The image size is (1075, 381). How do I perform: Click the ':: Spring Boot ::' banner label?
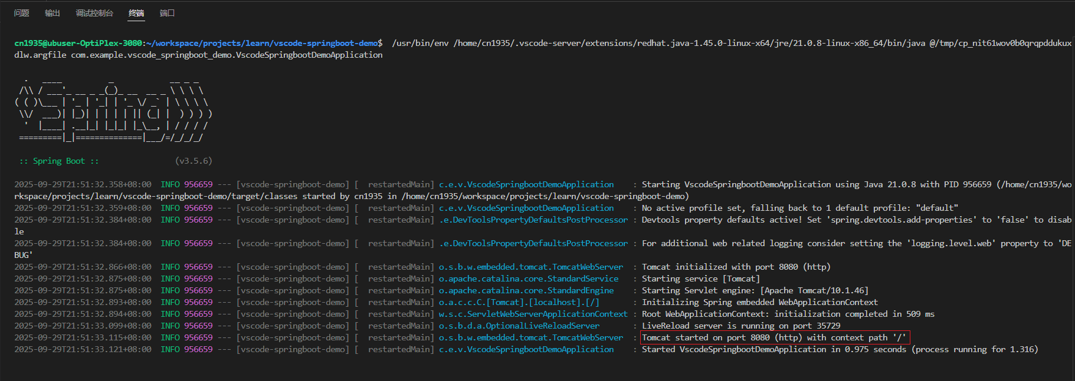click(x=59, y=161)
